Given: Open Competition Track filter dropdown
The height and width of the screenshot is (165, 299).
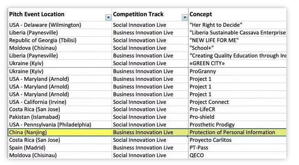Looking at the screenshot, I should (185, 17).
